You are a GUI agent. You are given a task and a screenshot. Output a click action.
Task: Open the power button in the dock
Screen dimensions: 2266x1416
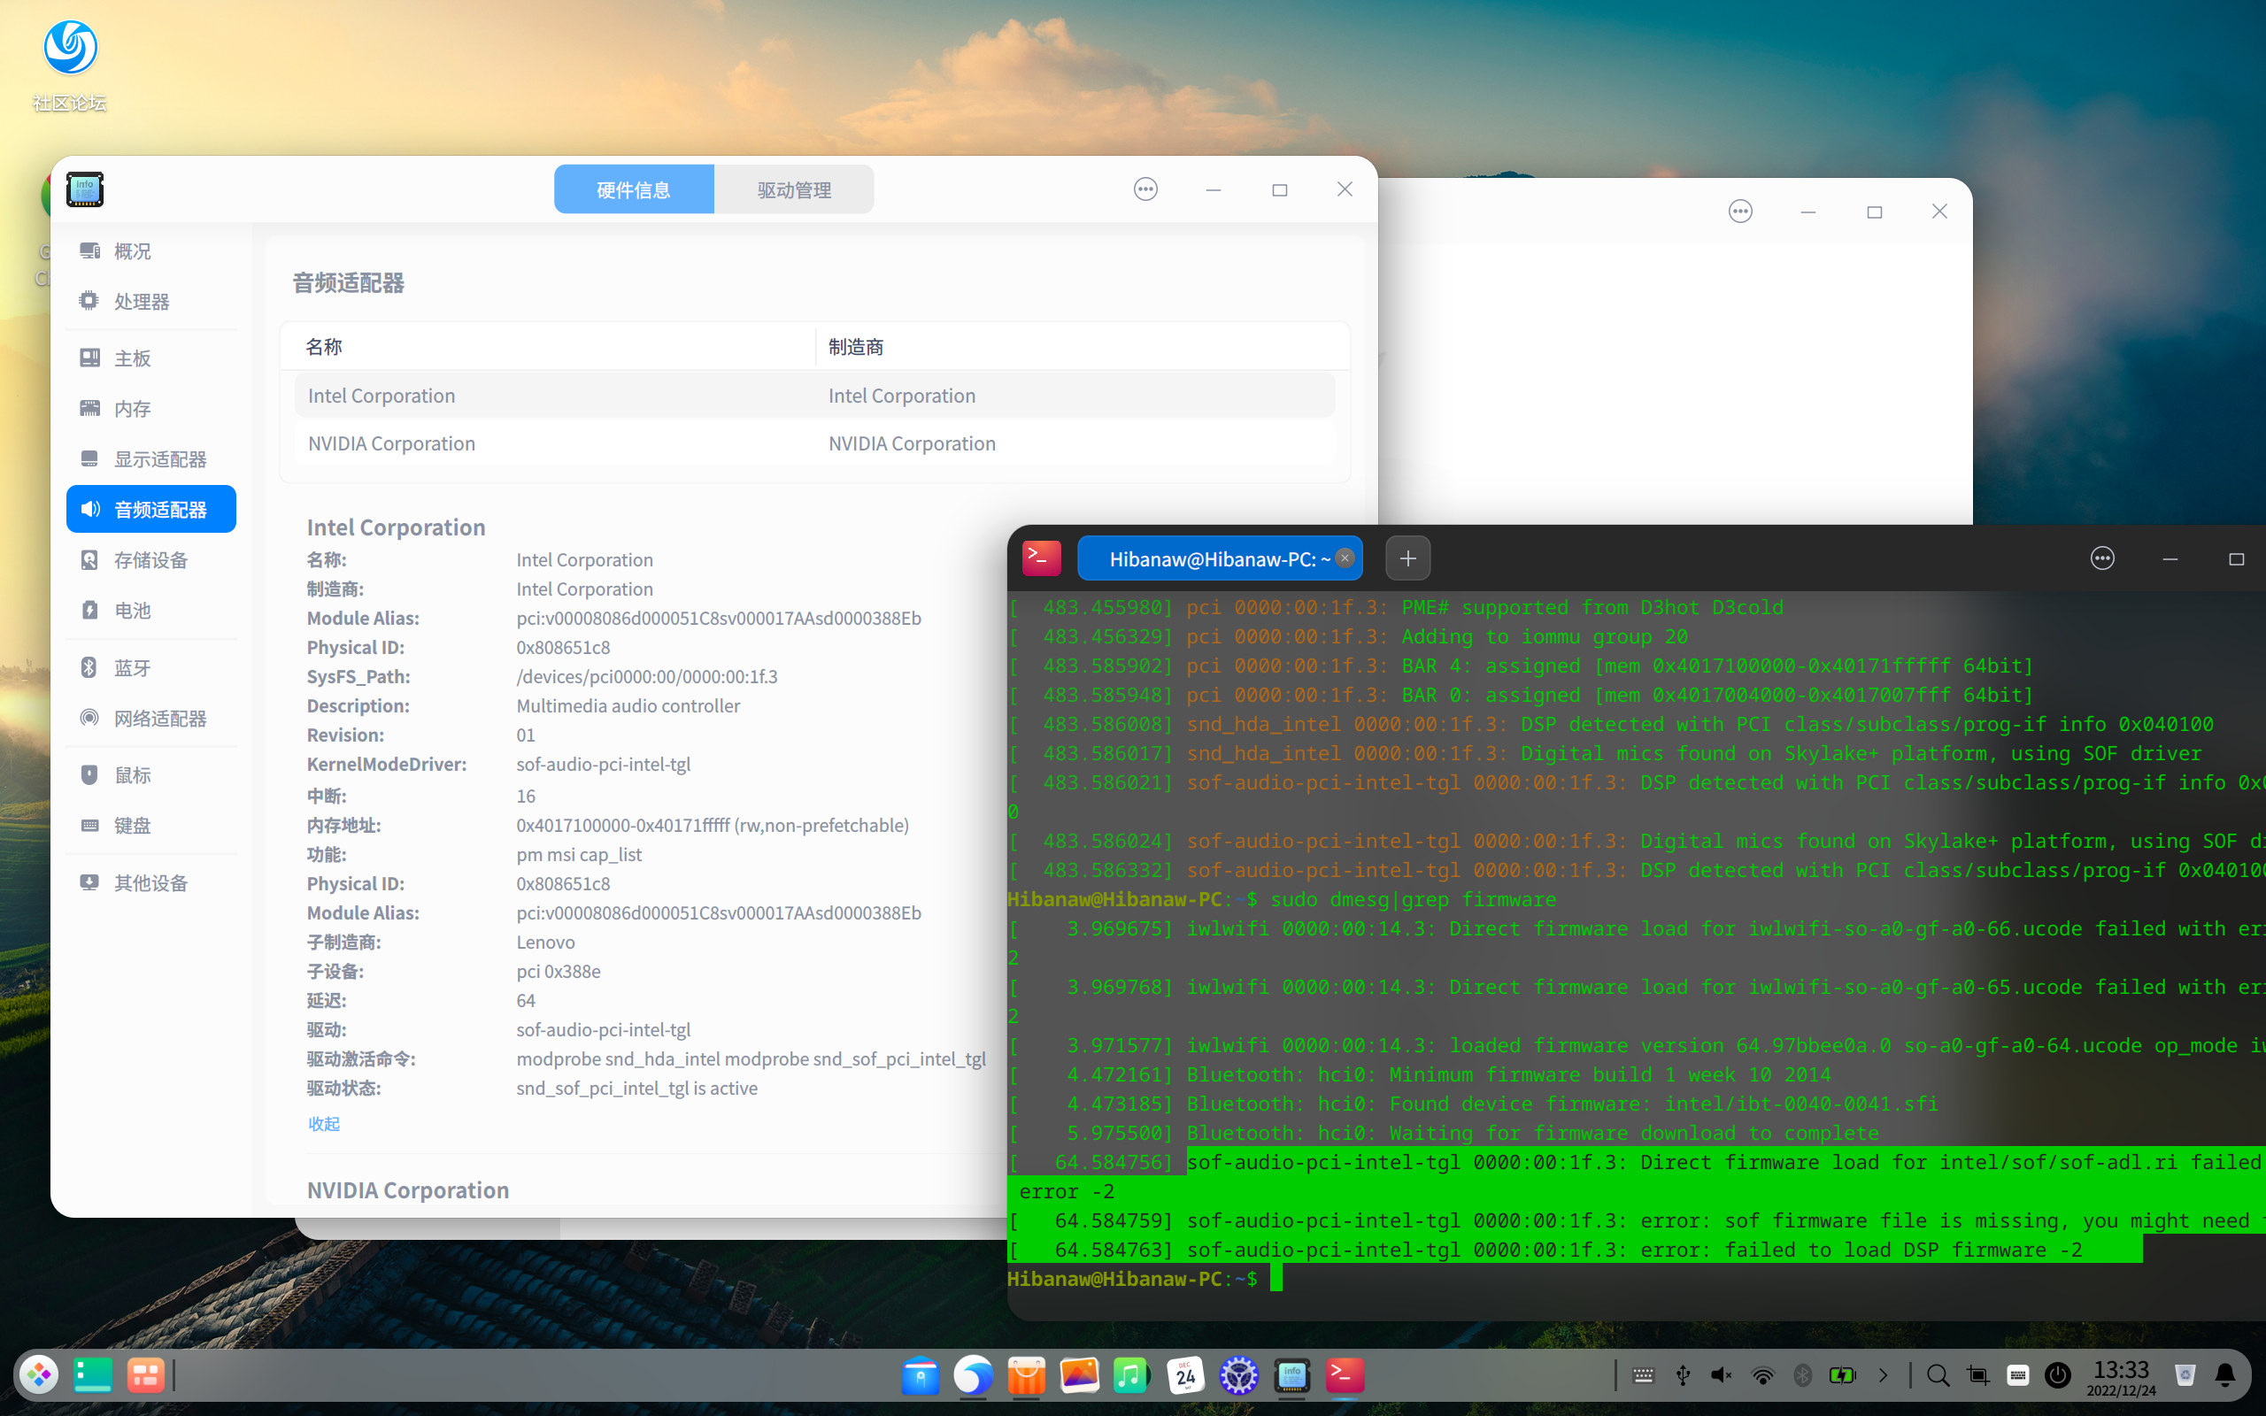click(x=2057, y=1375)
